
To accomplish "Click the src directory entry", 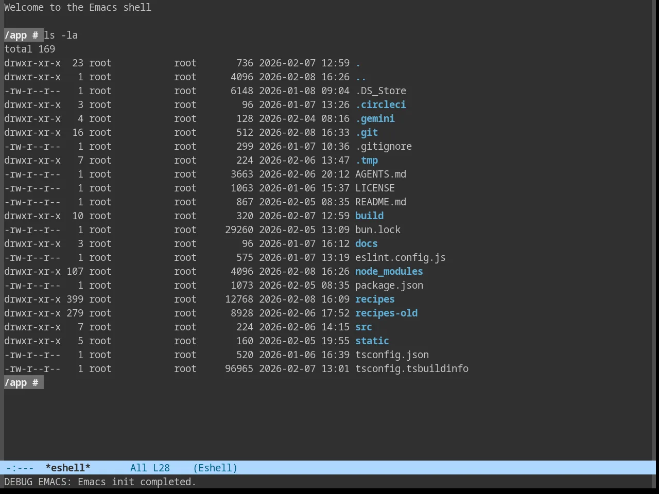I will 363,327.
